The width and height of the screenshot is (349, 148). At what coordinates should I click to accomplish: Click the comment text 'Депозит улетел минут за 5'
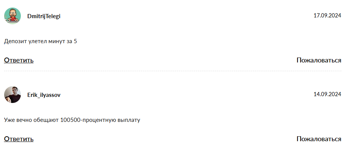(x=41, y=42)
